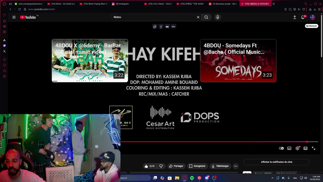Open Twitch in the Opera sidebar
The image size is (323, 182).
click(4, 46)
